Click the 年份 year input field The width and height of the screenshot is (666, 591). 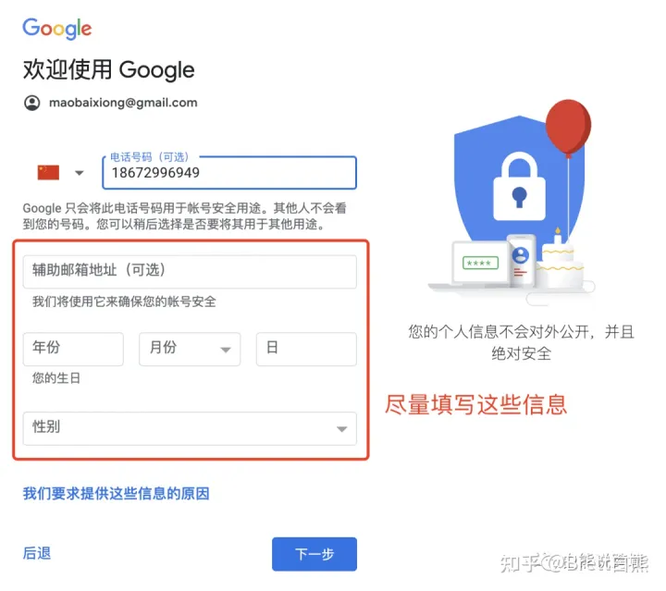[x=73, y=349]
